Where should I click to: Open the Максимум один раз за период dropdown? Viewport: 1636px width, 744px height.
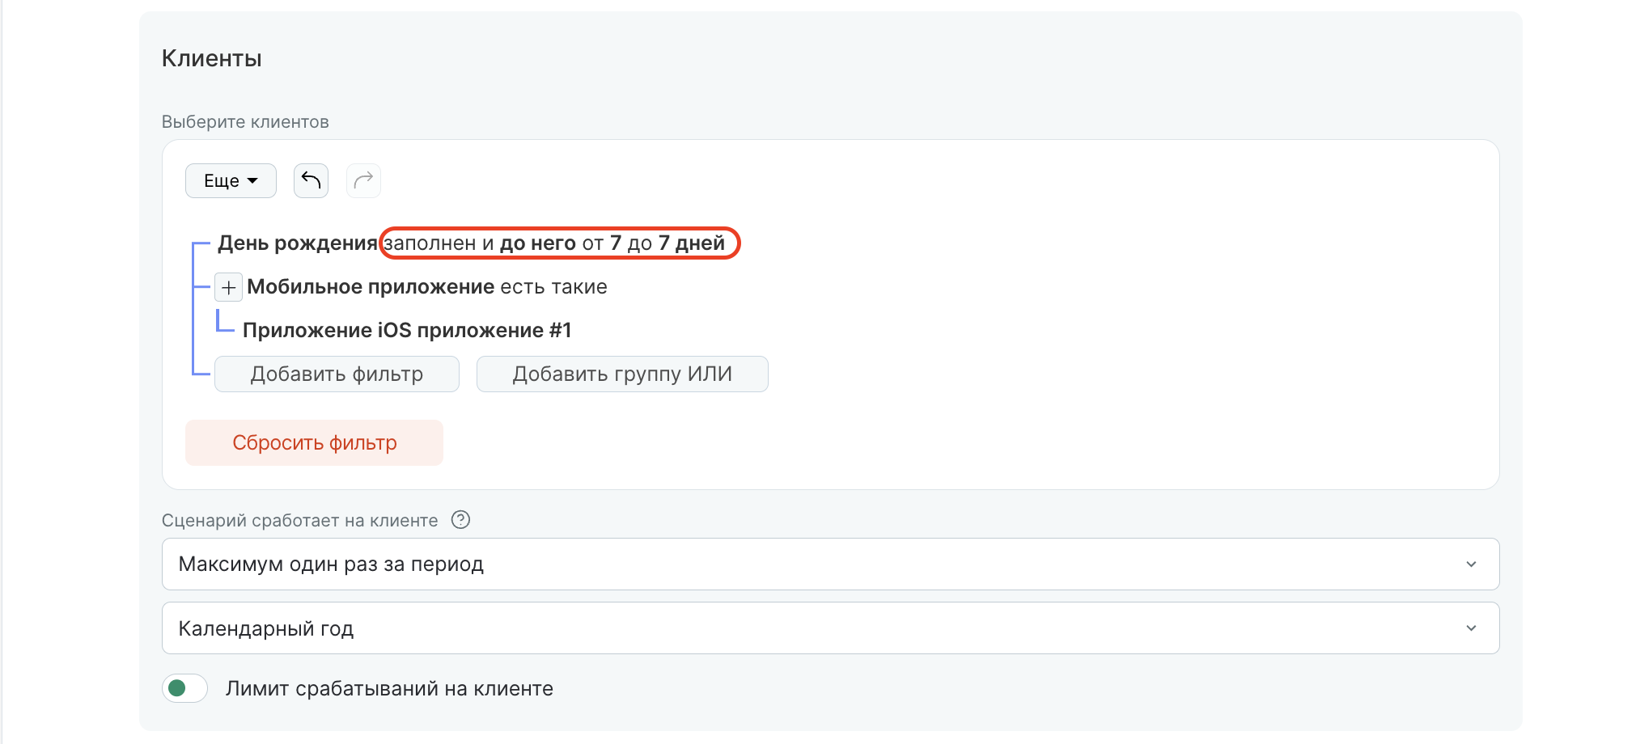830,564
